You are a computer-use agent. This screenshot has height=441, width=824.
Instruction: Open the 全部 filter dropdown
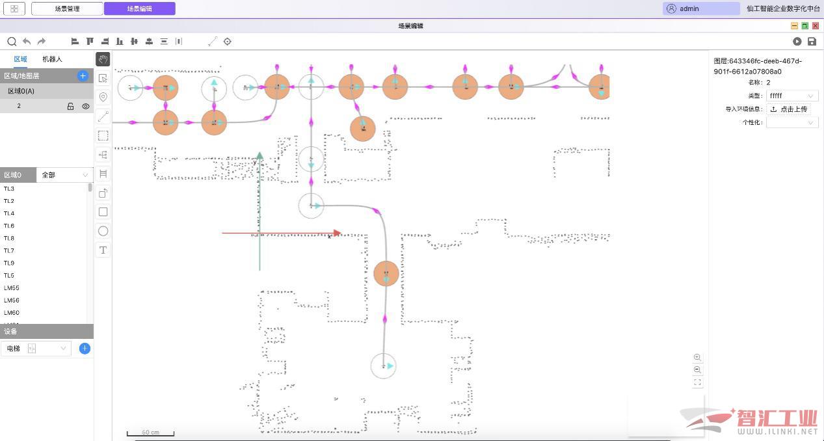[65, 175]
